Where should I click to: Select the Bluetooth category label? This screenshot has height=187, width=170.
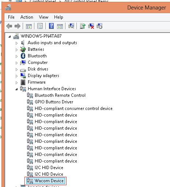point(37,56)
